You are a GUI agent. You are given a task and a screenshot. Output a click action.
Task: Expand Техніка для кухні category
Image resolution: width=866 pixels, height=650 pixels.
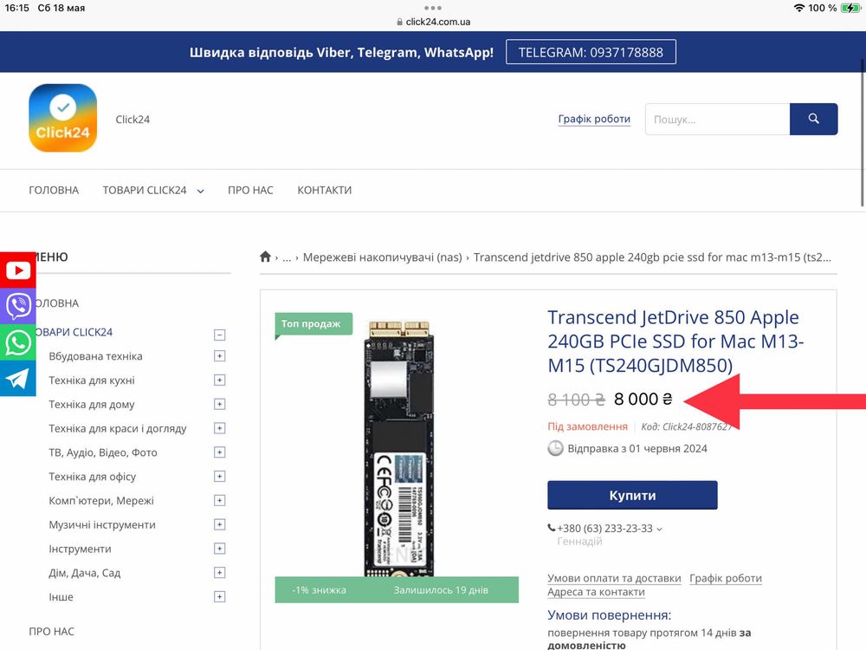pos(219,380)
